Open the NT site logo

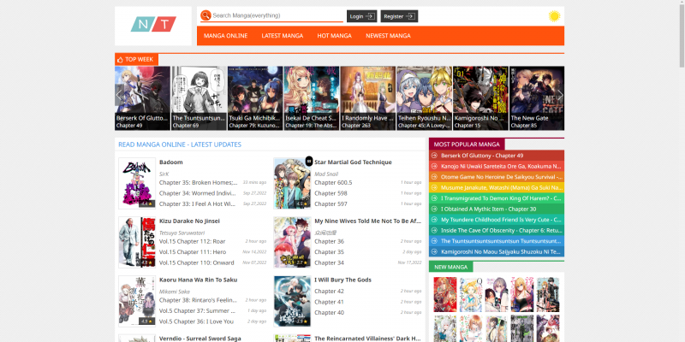click(153, 24)
